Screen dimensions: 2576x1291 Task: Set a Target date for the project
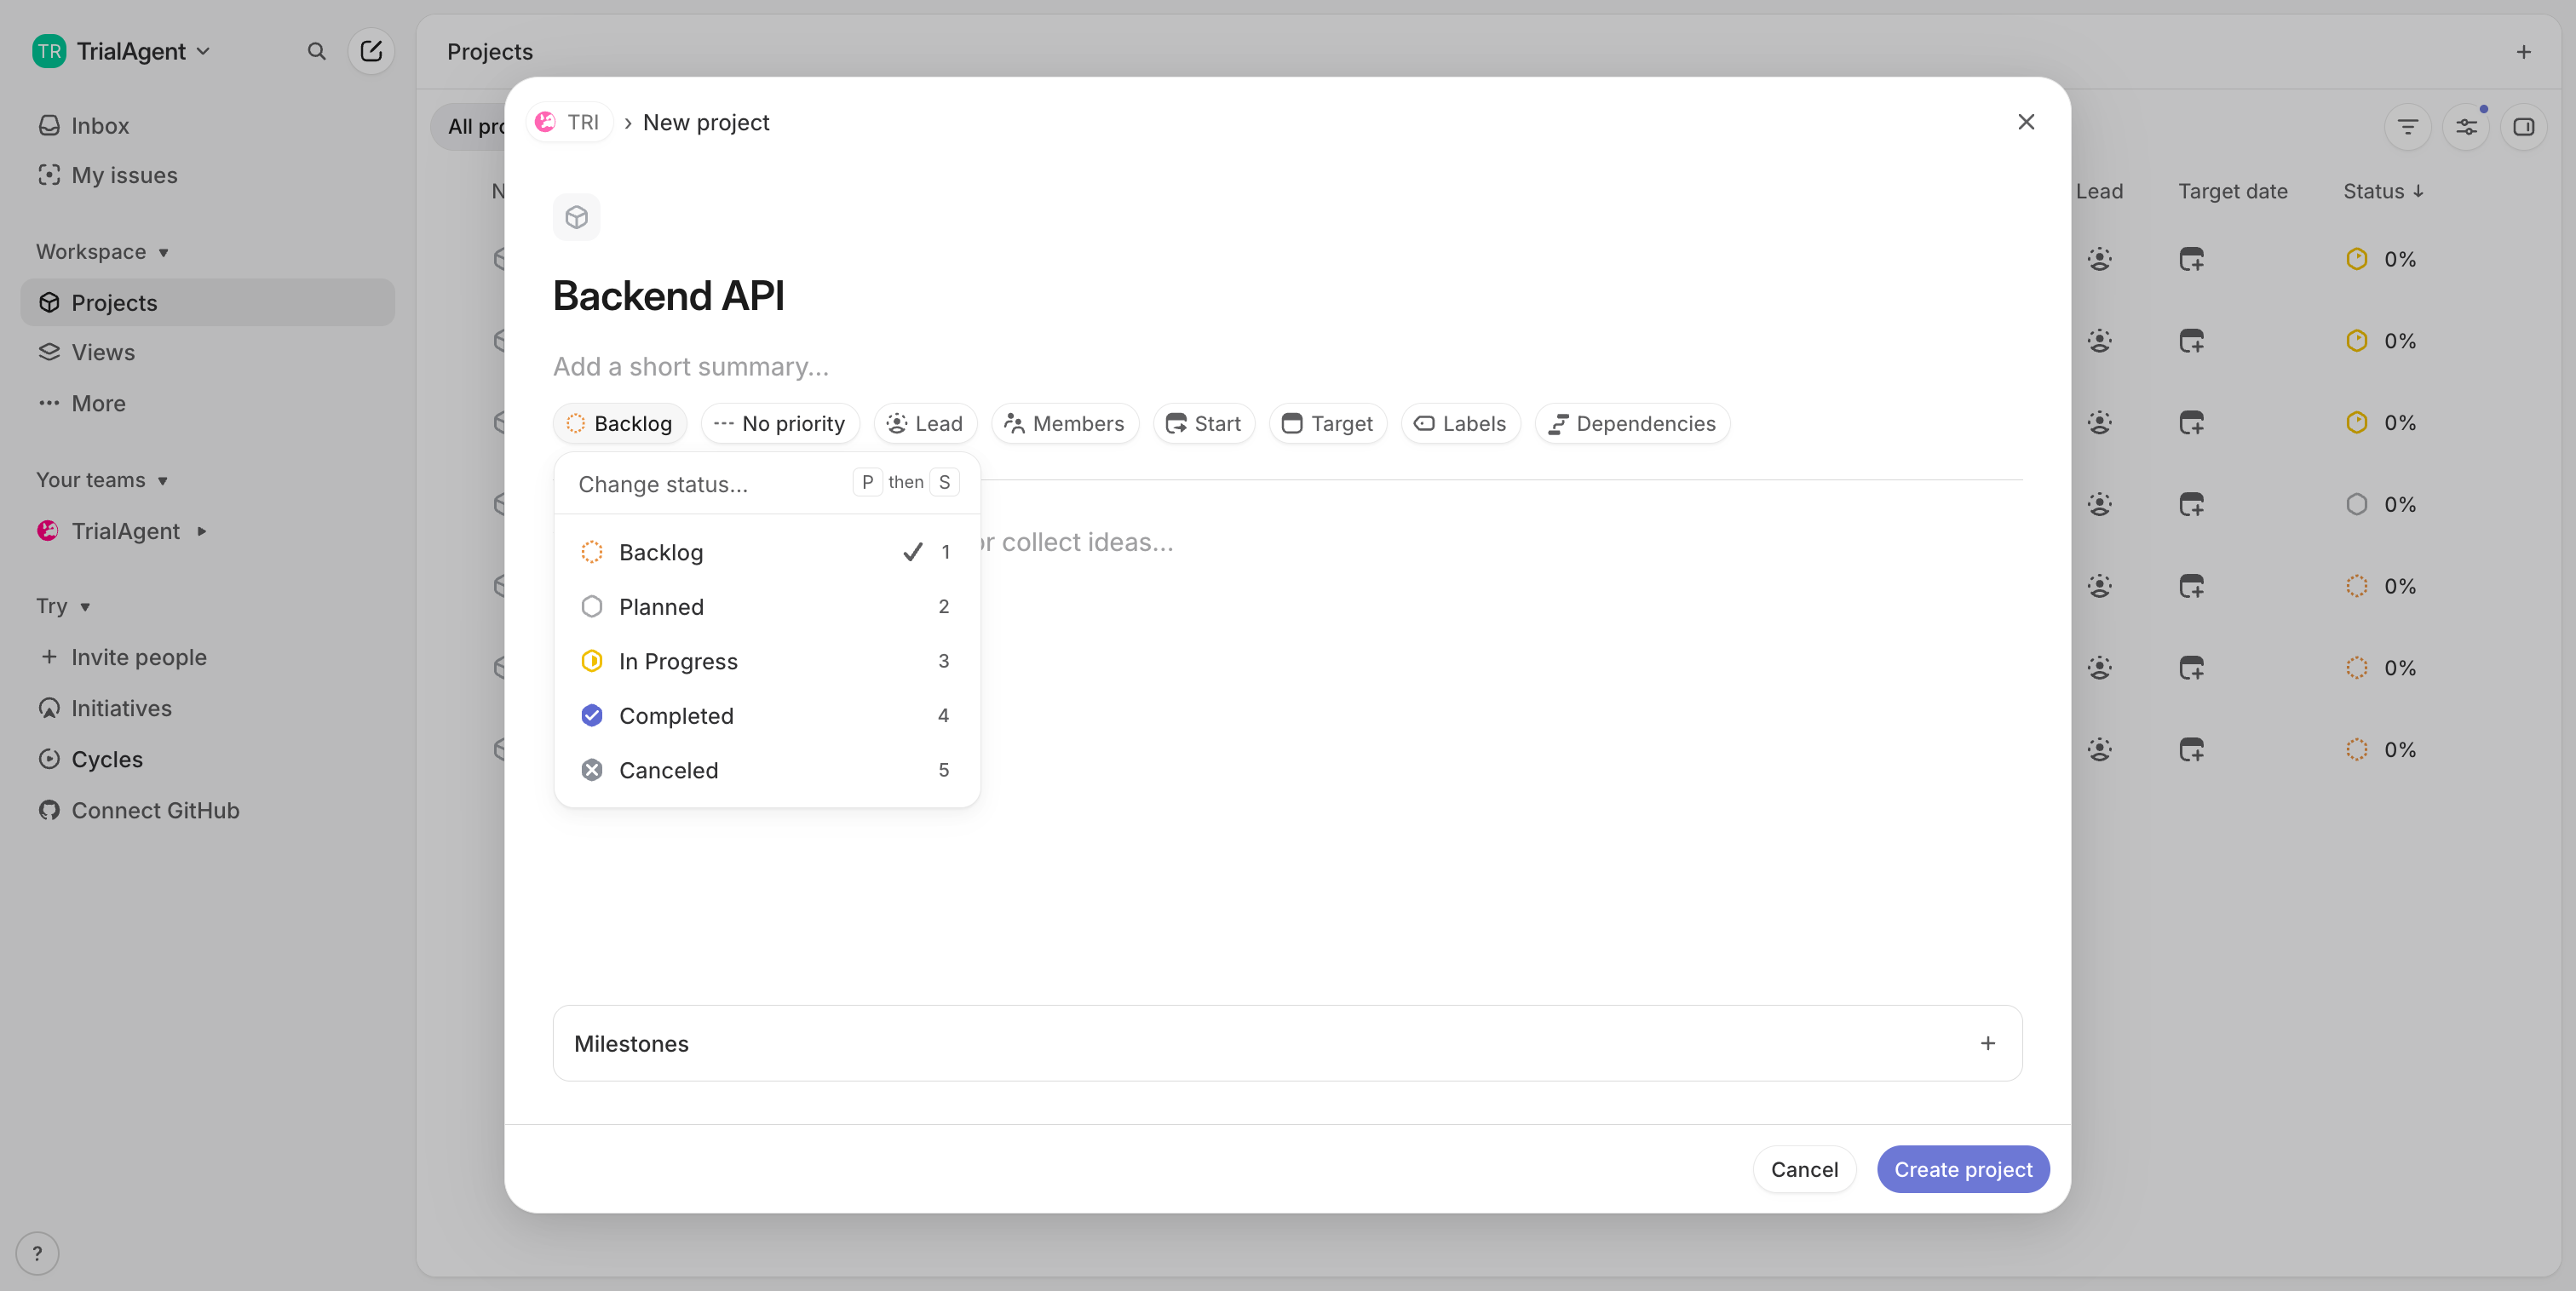point(1328,423)
